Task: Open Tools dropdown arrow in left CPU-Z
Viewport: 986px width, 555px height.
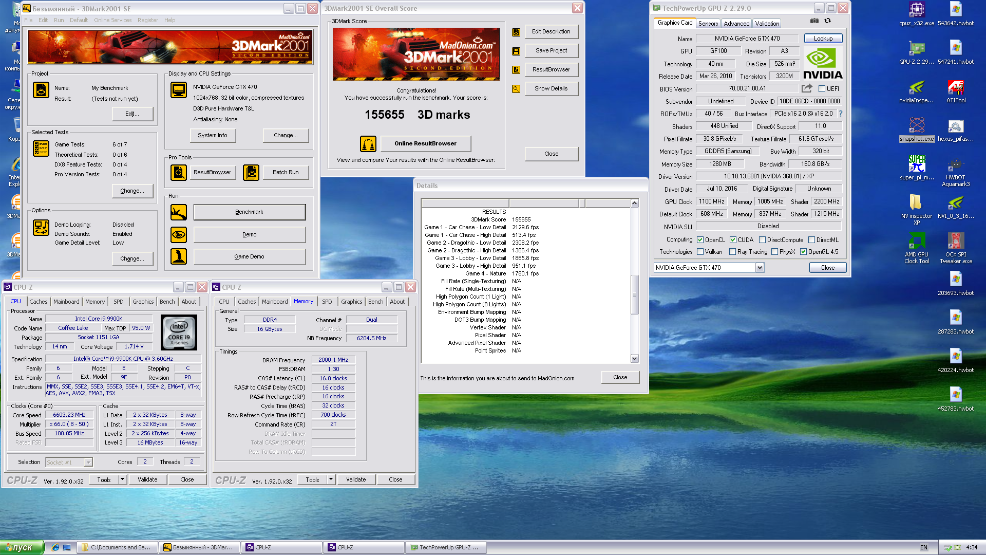Action: click(x=122, y=479)
